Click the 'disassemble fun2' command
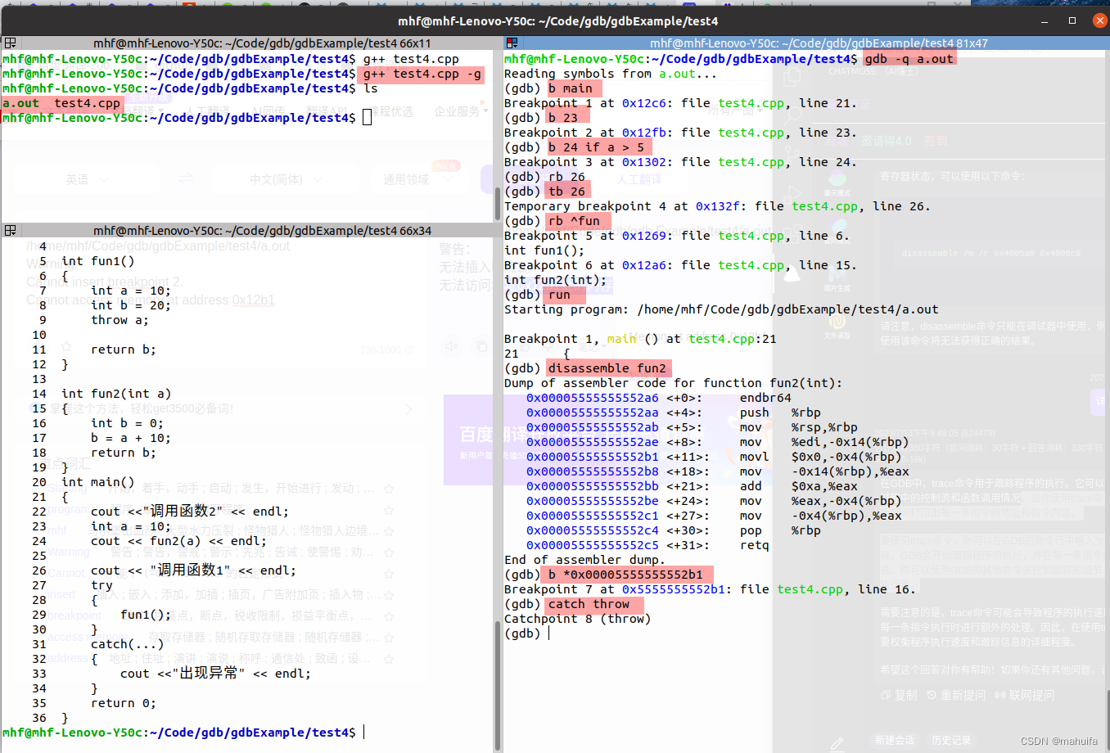 [607, 368]
